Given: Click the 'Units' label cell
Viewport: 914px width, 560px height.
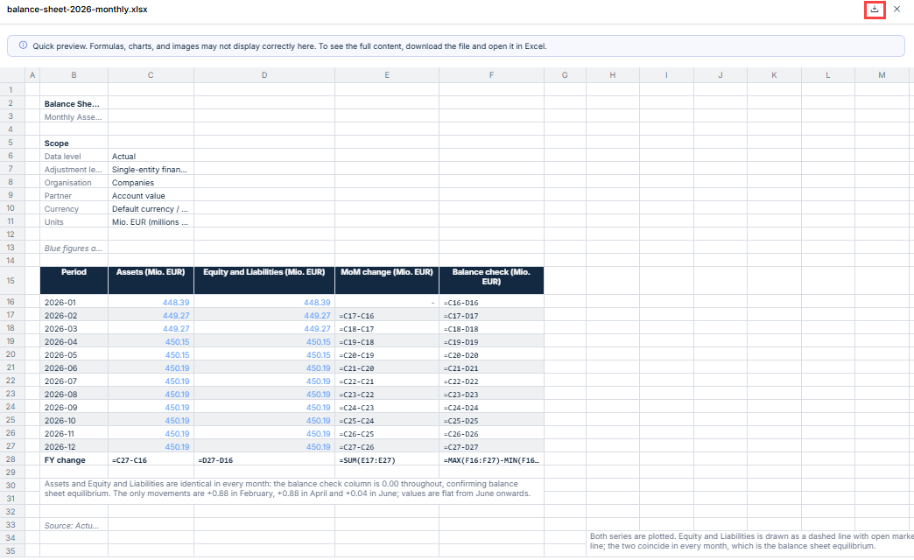Looking at the screenshot, I should click(x=74, y=222).
